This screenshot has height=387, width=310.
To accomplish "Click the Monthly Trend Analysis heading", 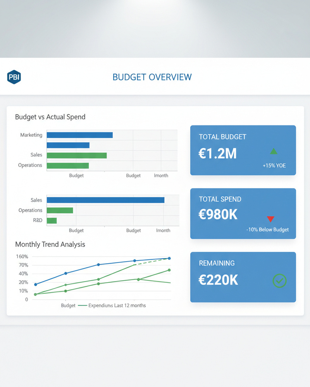I will pyautogui.click(x=50, y=244).
